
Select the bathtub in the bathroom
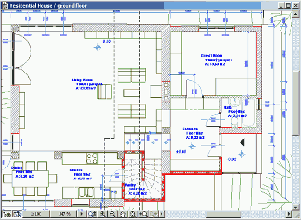[249, 113]
